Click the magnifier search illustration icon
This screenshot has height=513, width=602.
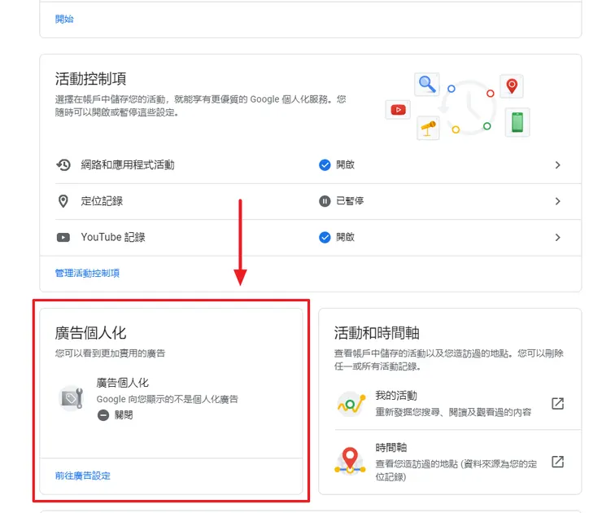pos(427,84)
